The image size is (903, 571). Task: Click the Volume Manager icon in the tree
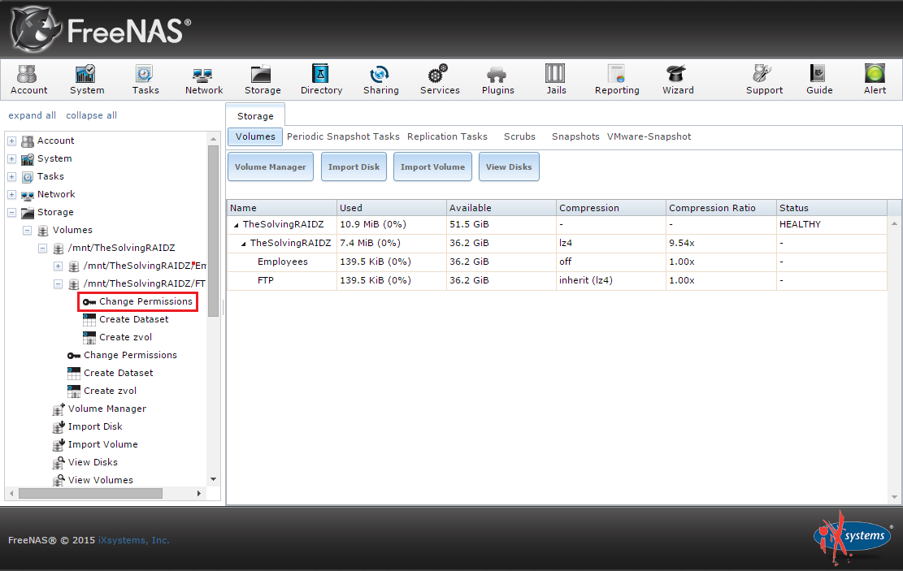59,409
